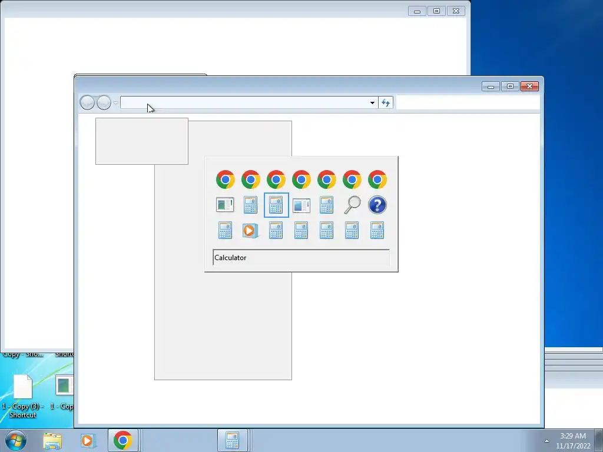Choose the Calculator icon left of the Magnifier
This screenshot has width=603, height=452.
pyautogui.click(x=326, y=205)
